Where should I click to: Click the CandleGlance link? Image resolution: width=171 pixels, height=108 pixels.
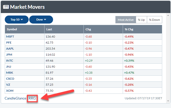(x=15, y=98)
